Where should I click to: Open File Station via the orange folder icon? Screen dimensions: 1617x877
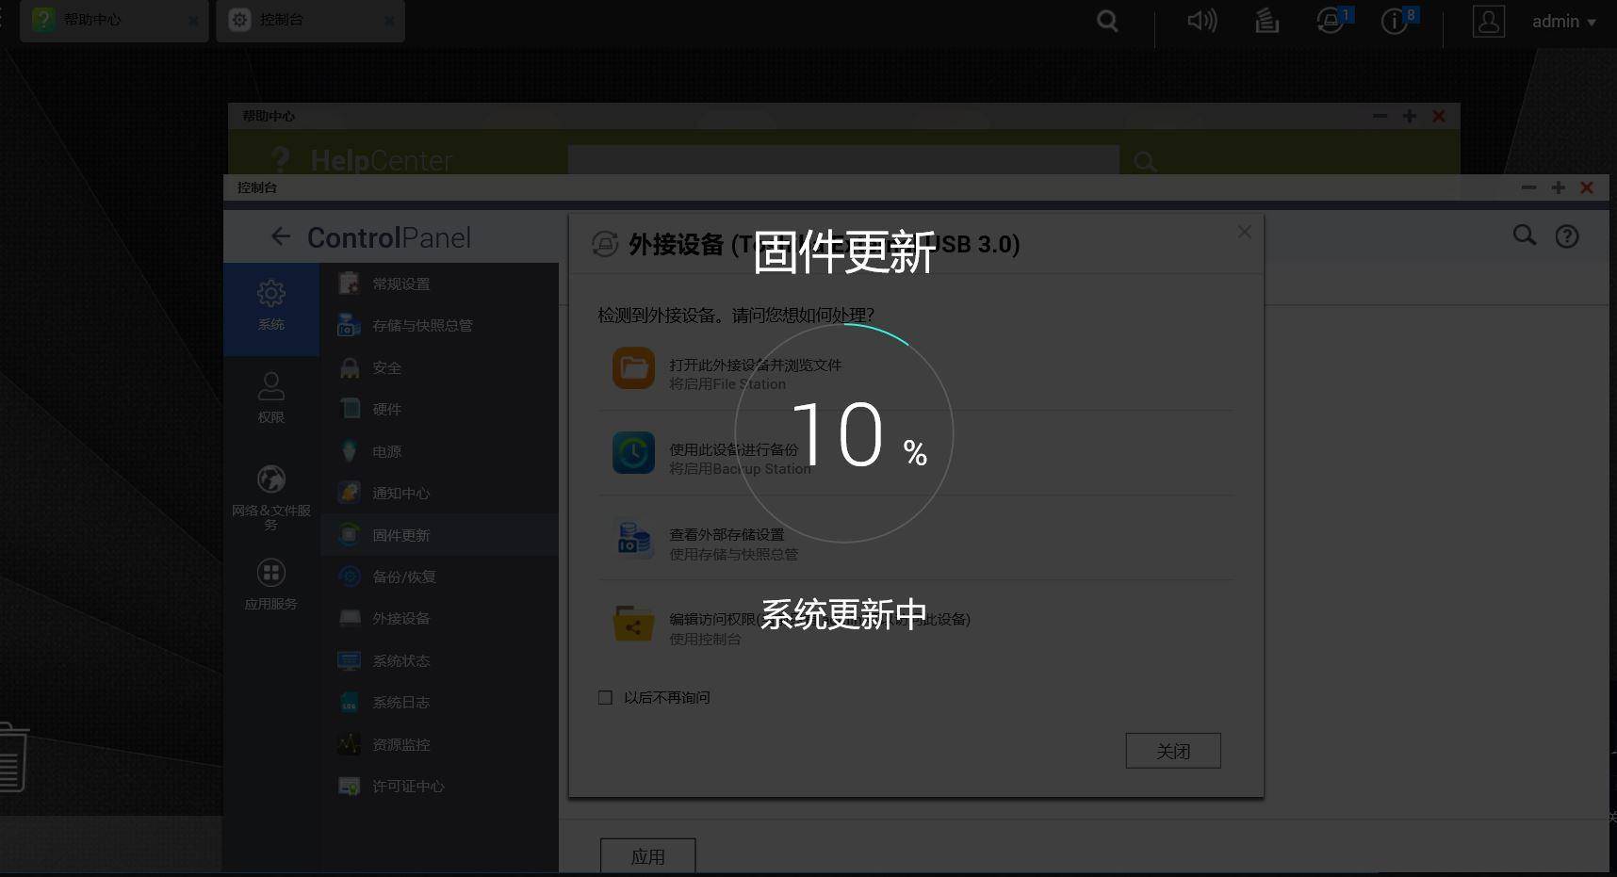(634, 368)
